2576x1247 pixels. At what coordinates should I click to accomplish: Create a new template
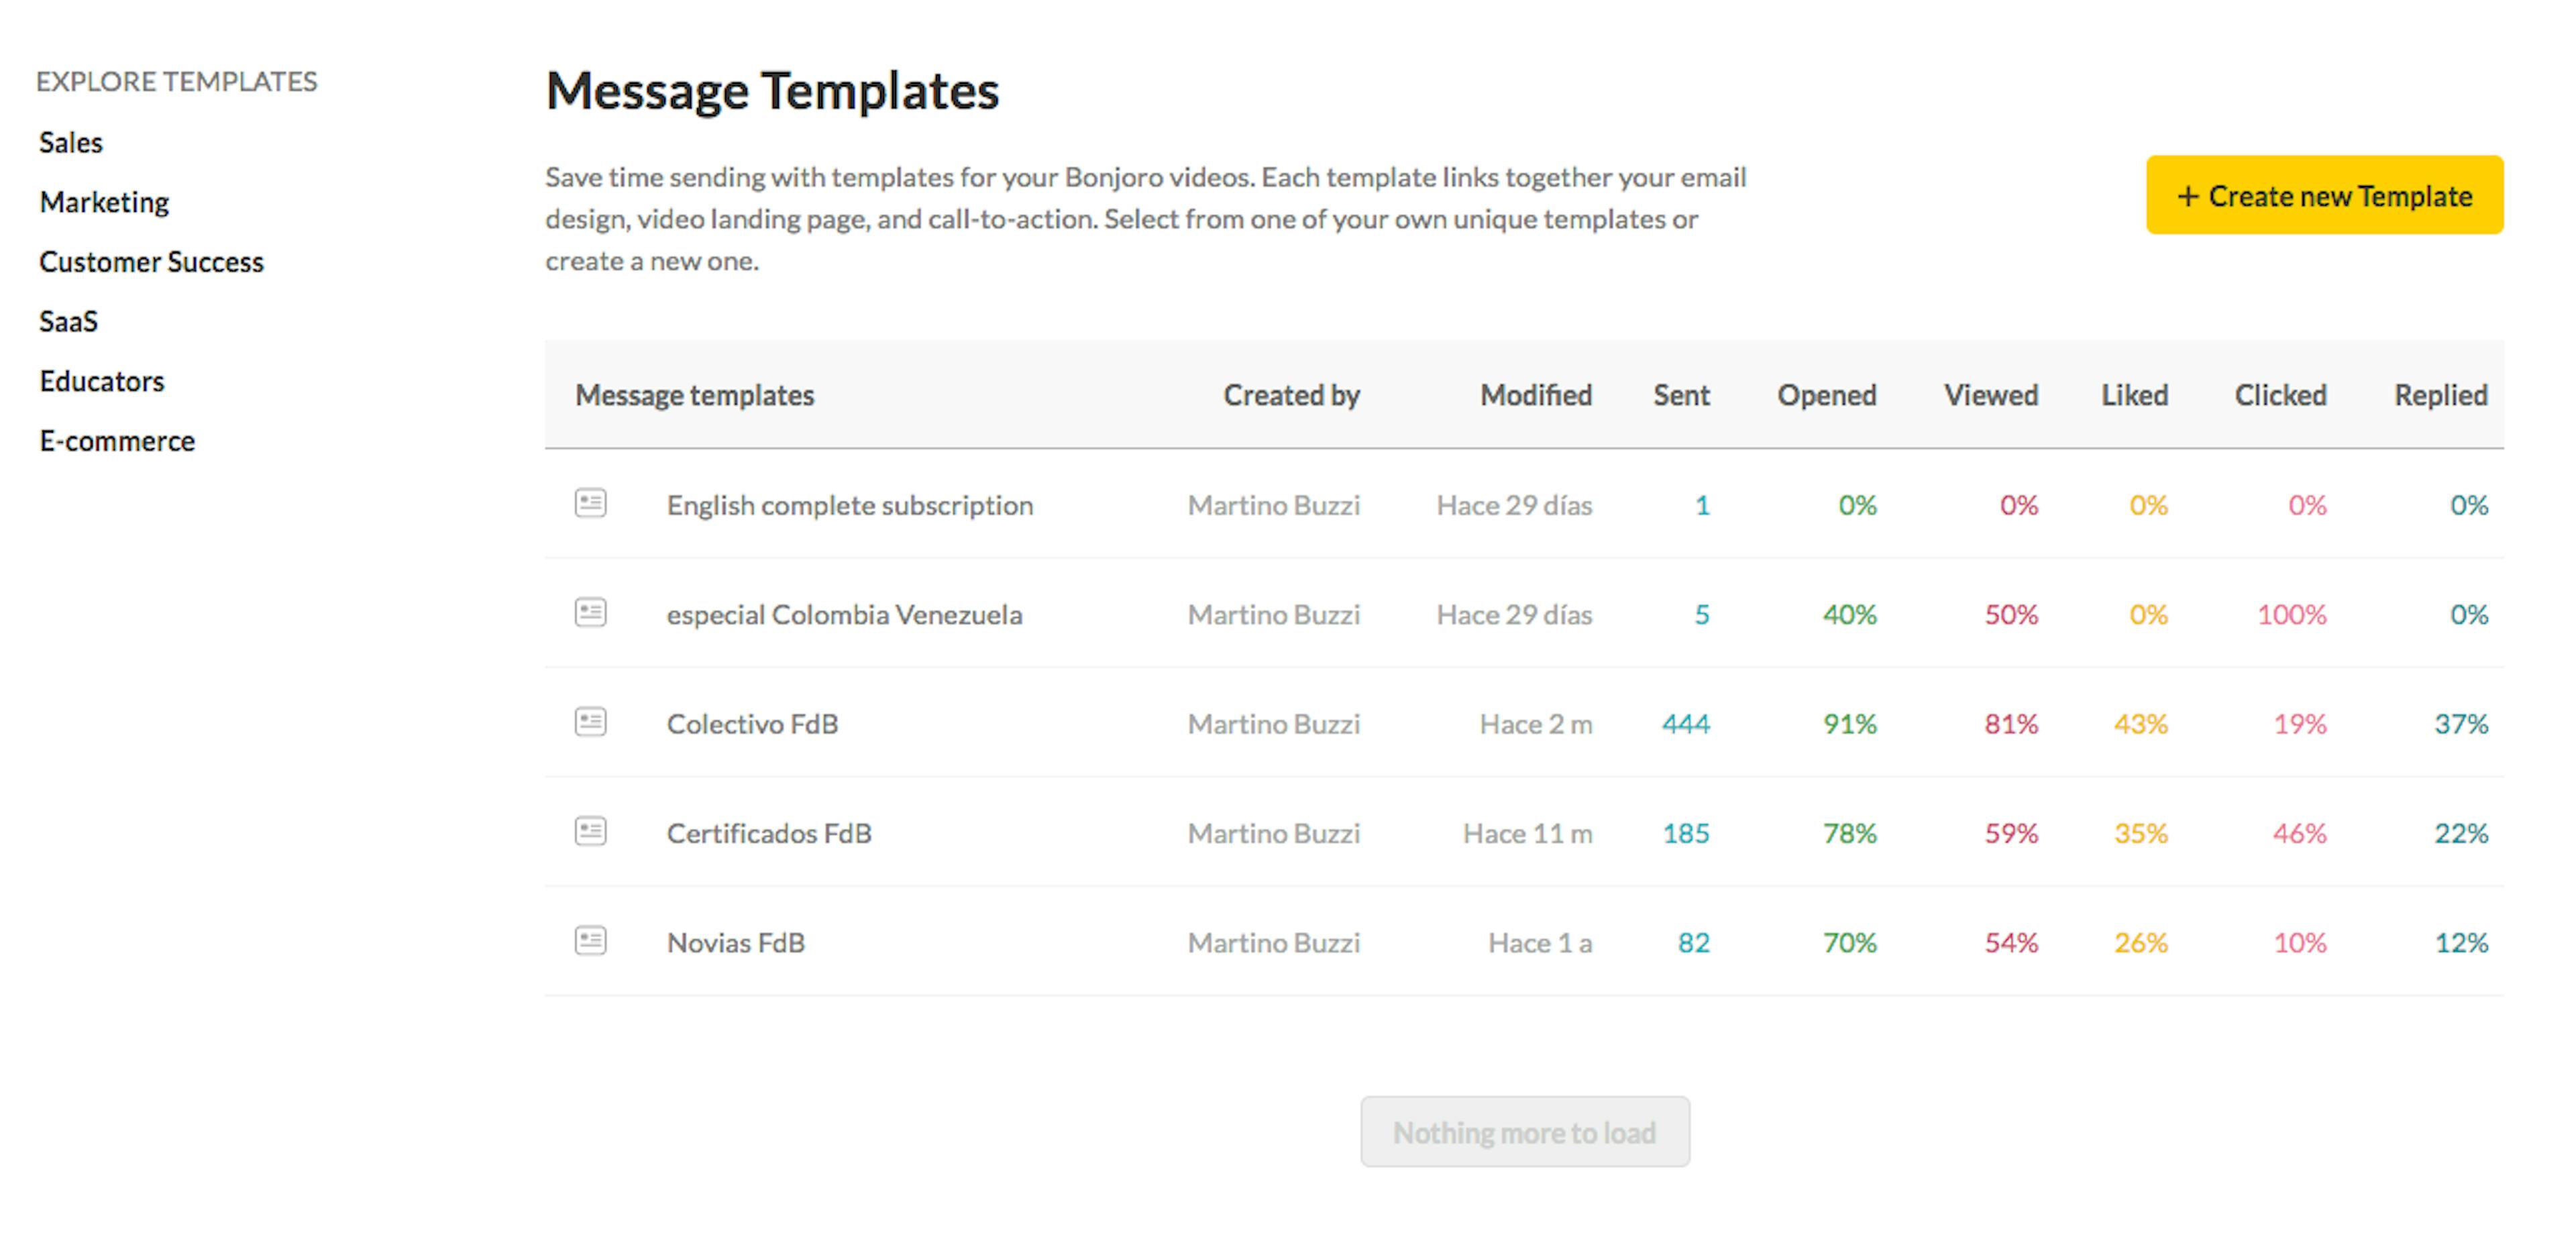coord(2324,195)
